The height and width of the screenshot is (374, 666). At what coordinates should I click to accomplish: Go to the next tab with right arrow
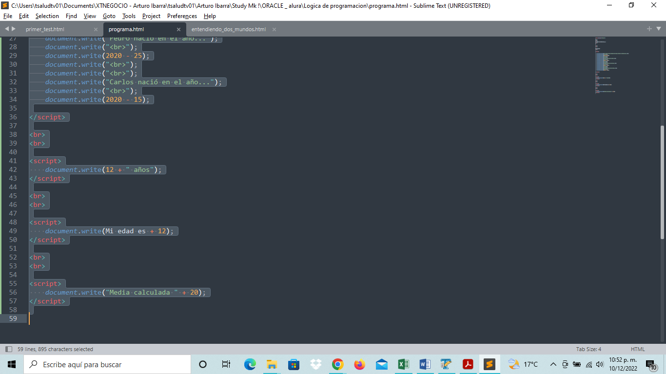[14, 29]
